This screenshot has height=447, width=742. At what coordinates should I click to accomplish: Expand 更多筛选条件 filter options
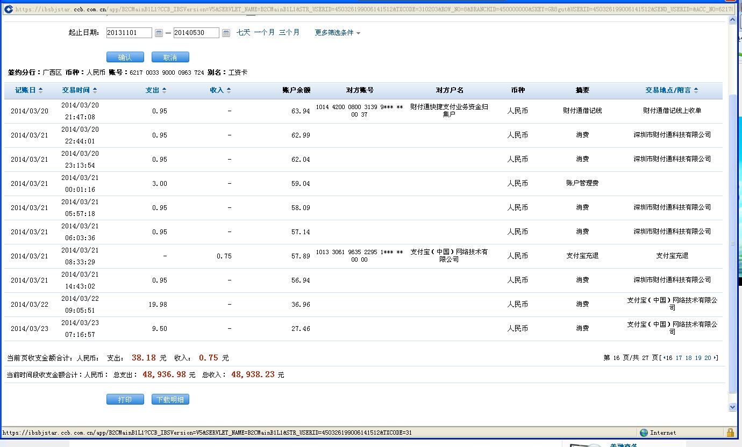coord(337,33)
